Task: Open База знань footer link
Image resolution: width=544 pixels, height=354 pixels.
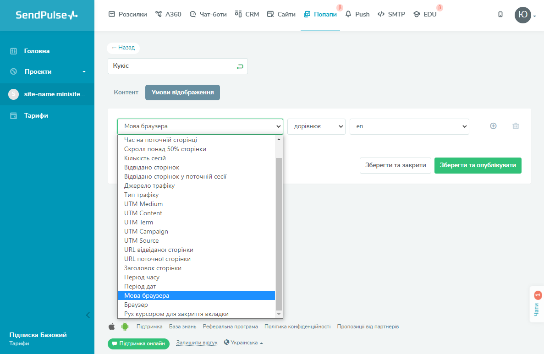Action: 182,327
